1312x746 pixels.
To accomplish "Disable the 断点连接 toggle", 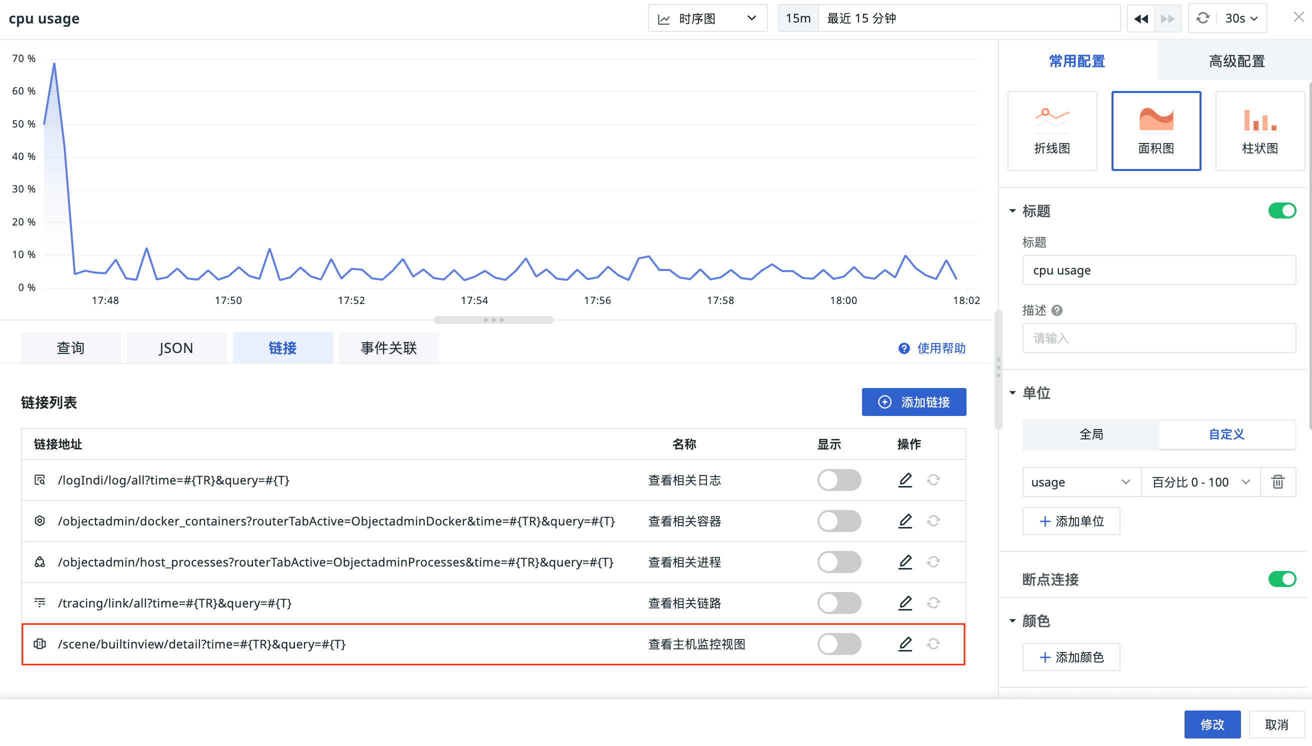I will pyautogui.click(x=1282, y=579).
